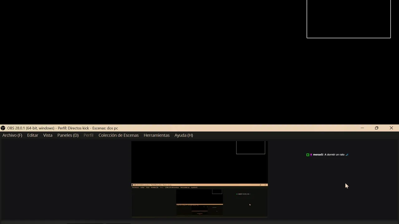Restore down the OBS window
The image size is (399, 224).
tap(377, 128)
